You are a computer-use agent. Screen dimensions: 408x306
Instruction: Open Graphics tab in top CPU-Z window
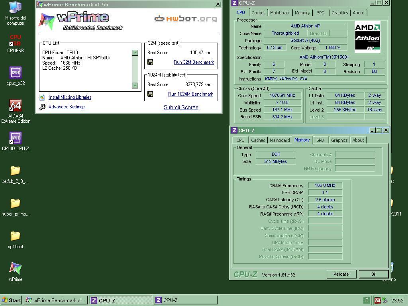[339, 13]
